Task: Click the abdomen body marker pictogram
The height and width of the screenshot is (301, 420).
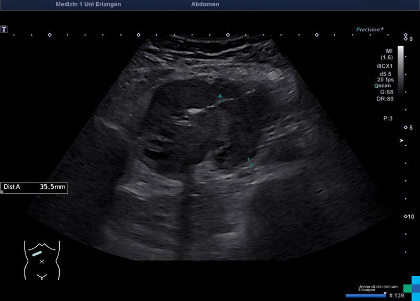Action: click(42, 260)
